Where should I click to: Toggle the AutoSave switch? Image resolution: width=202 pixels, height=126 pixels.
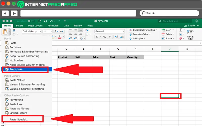[31, 21]
